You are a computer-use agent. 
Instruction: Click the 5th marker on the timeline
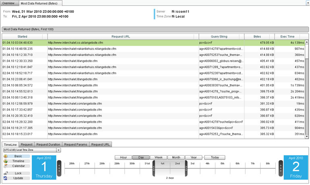pyautogui.click(x=222, y=164)
